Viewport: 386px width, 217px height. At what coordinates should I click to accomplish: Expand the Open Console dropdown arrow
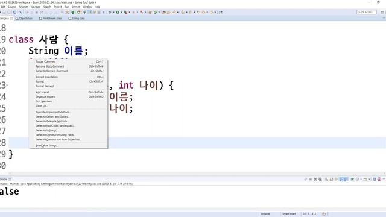(369, 180)
